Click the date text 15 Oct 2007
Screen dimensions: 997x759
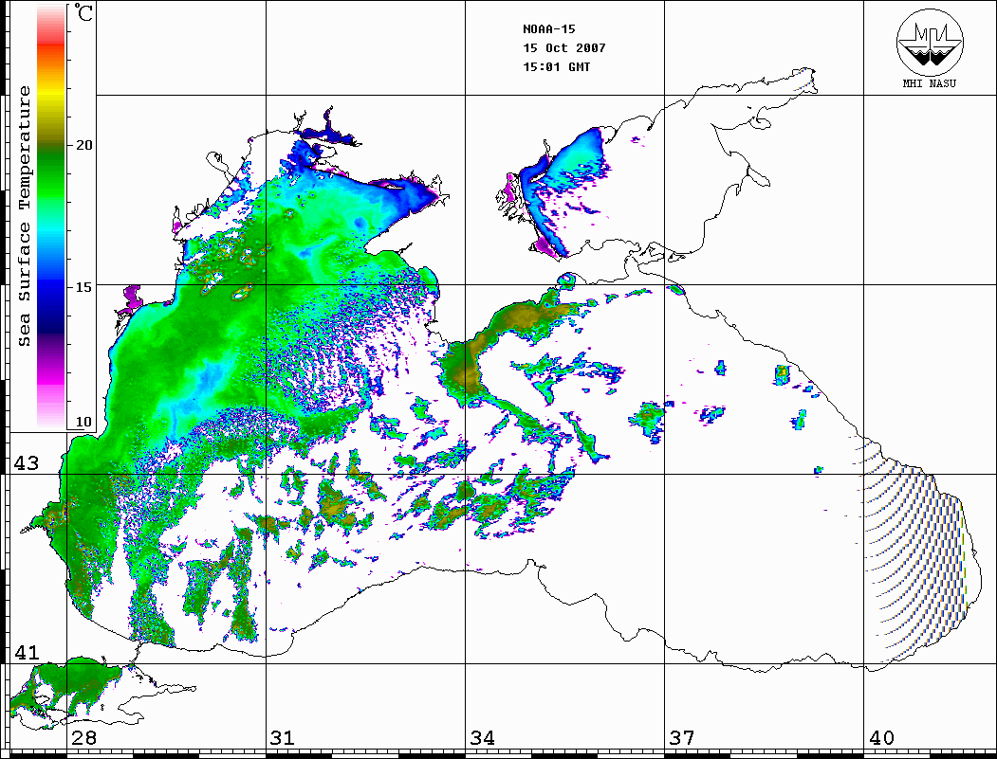564,48
